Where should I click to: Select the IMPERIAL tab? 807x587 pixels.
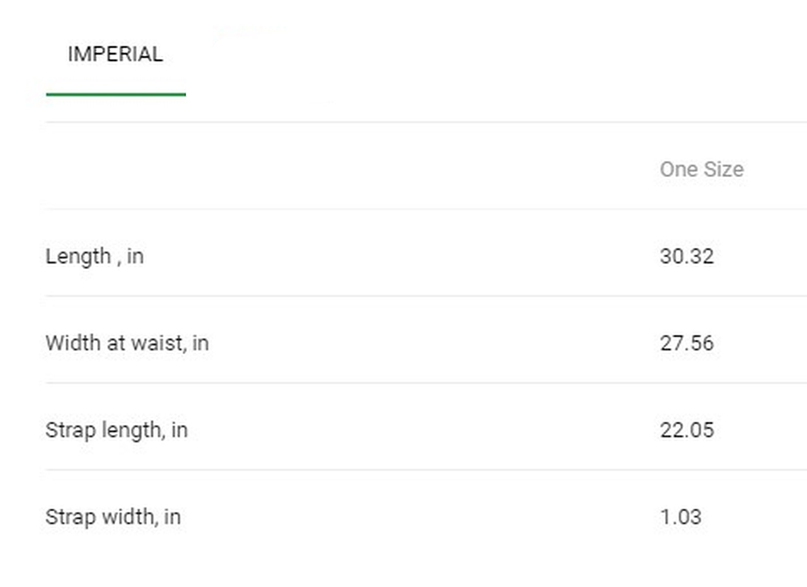click(115, 54)
